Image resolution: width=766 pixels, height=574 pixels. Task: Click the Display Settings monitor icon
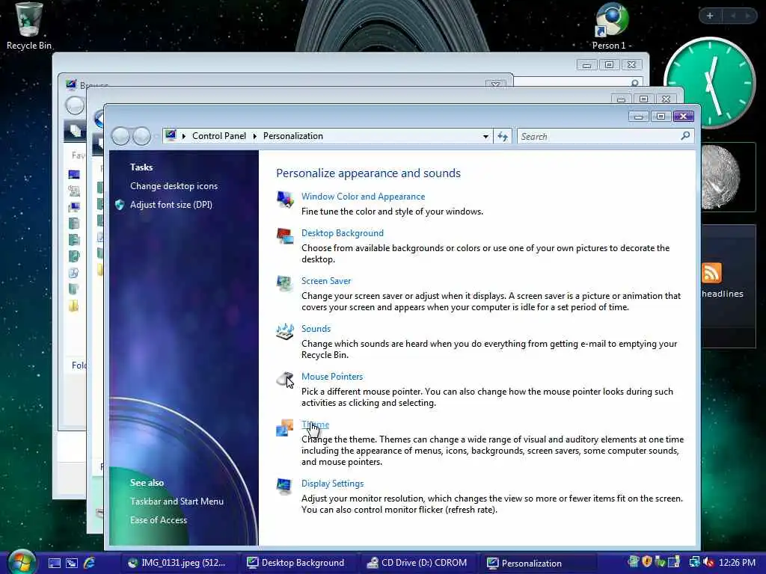pos(285,486)
